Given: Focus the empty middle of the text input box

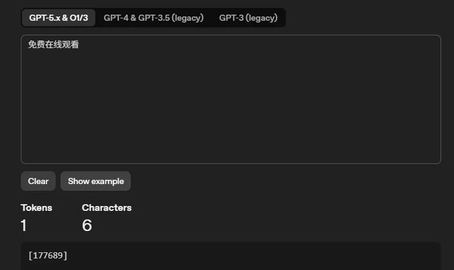Looking at the screenshot, I should tap(230, 104).
